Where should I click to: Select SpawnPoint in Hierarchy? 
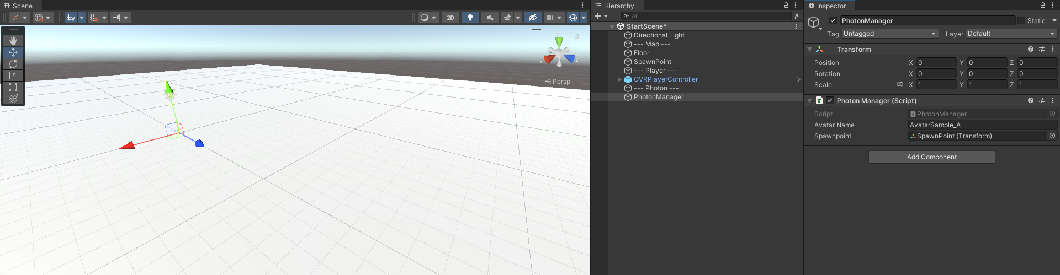(653, 62)
